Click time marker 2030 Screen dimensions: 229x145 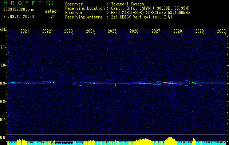point(221,31)
